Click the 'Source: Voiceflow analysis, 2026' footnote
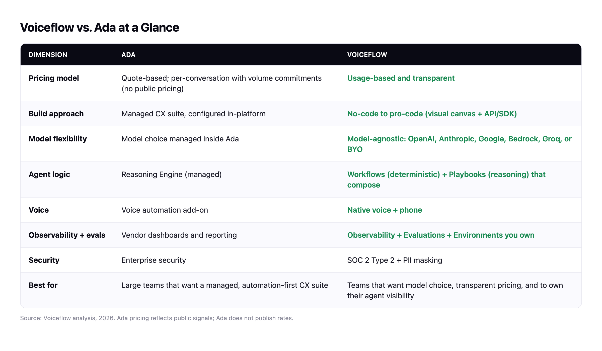 pos(157,318)
